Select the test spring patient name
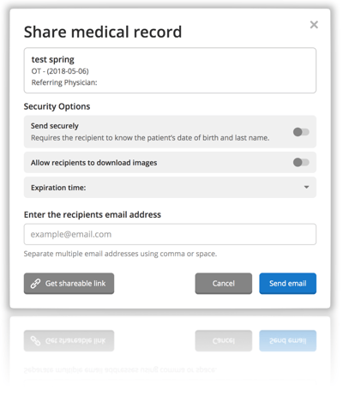 click(x=52, y=59)
